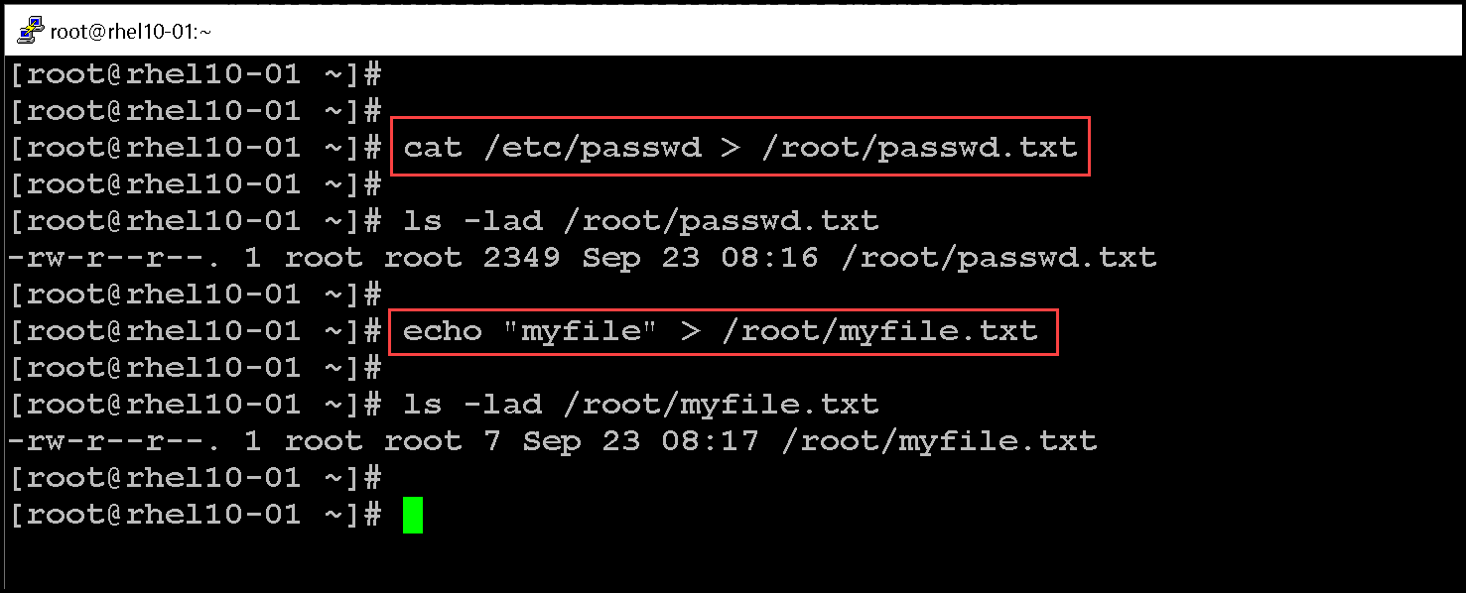Click the word echo in the highlighted command
Image resolution: width=1466 pixels, height=593 pixels.
[x=443, y=331]
